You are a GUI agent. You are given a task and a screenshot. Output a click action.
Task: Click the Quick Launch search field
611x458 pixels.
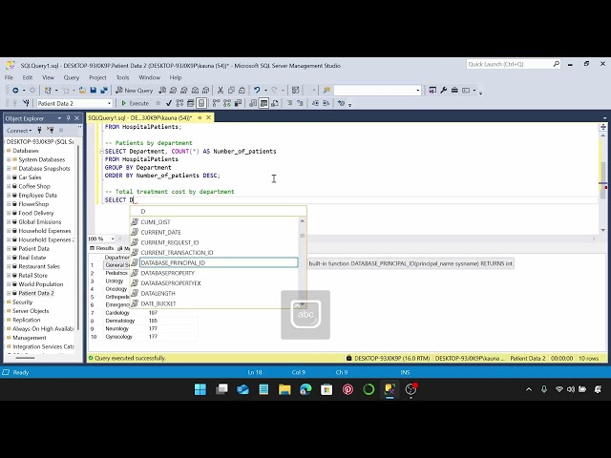click(x=514, y=64)
